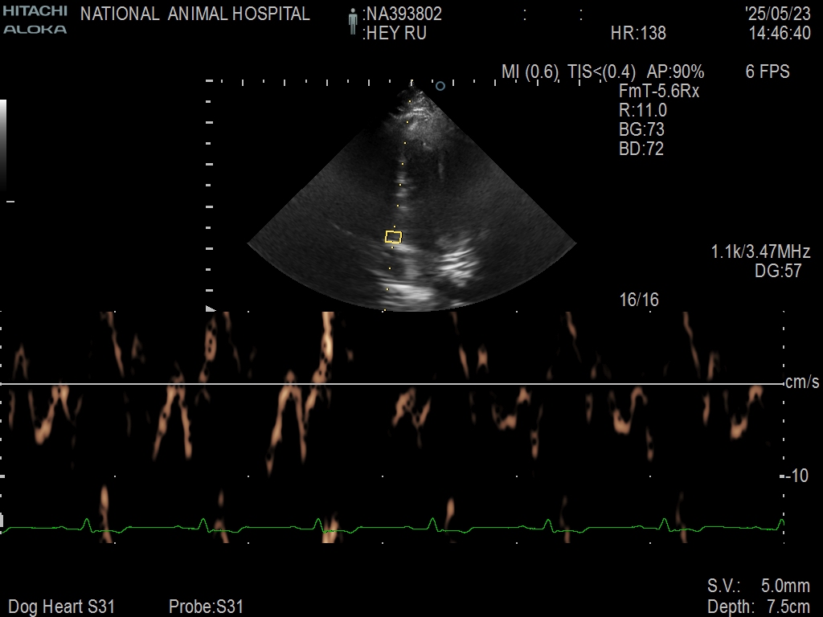
Task: Click the patient name HEY RU
Action: (395, 33)
